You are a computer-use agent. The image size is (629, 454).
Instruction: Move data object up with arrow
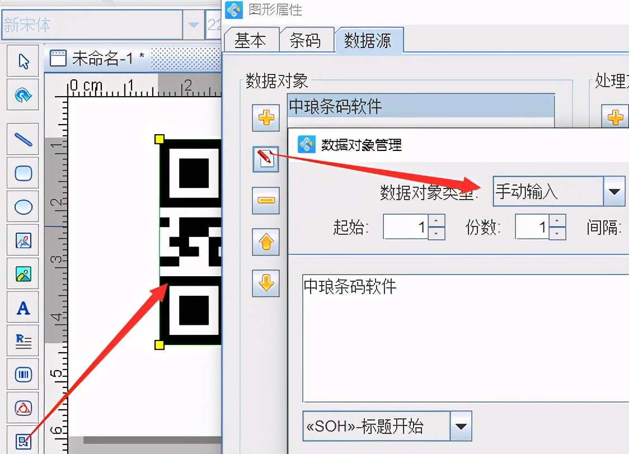tap(266, 242)
